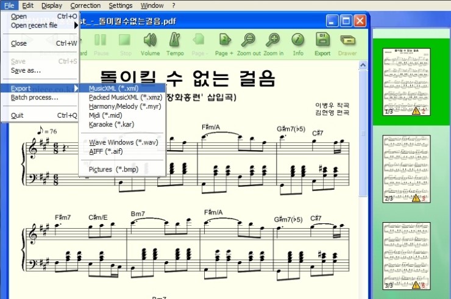Toggle the Drawer toolbar icon
Image resolution: width=451 pixels, height=299 pixels.
(347, 45)
